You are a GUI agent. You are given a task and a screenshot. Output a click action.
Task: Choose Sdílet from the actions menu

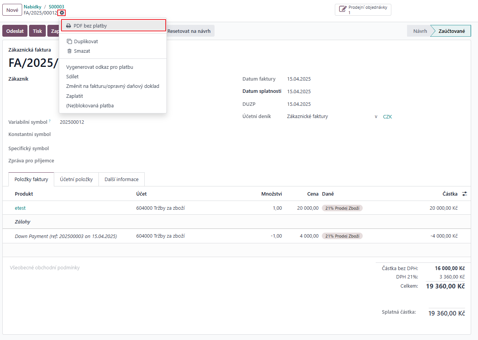pos(73,77)
